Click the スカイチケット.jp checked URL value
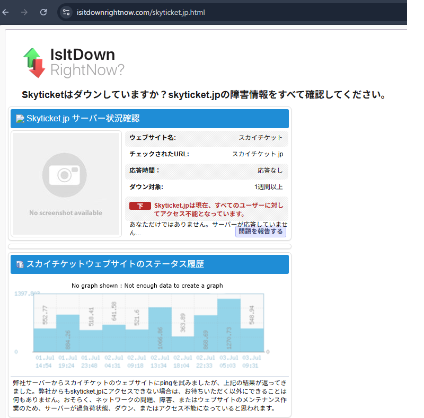This screenshot has width=424, height=418. (258, 154)
